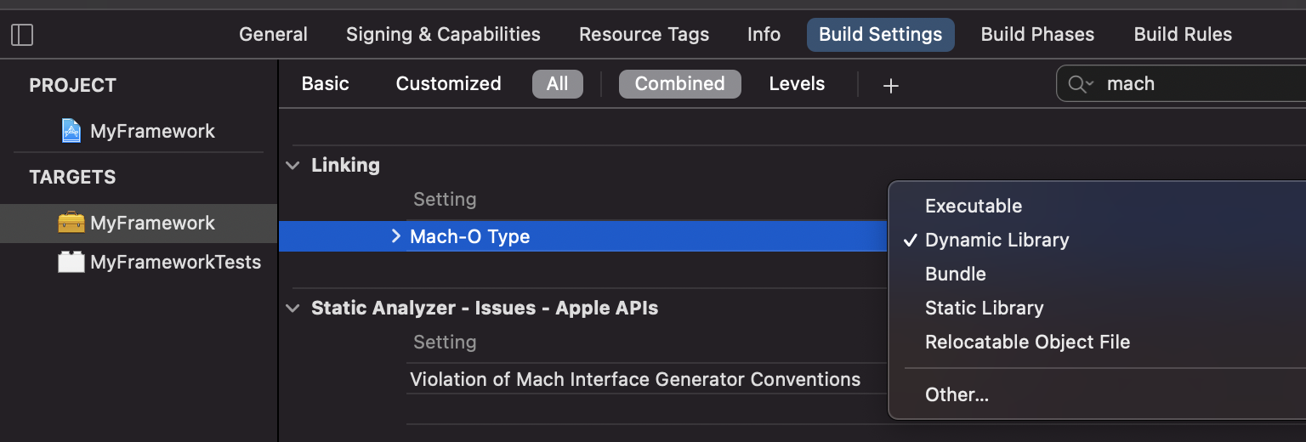1306x442 pixels.
Task: Select the All settings filter
Action: 557,83
